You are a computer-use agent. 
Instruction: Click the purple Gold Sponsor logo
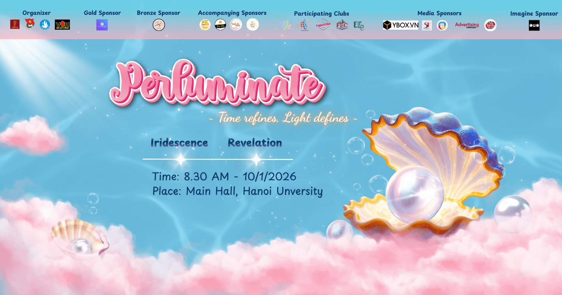coord(102,25)
